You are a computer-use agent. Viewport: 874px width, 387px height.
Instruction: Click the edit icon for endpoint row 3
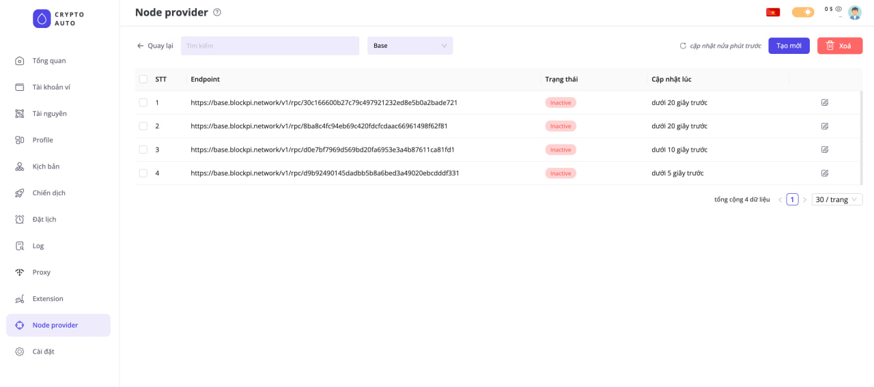coord(825,149)
